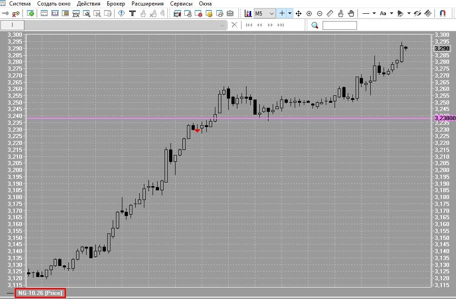Open the Брокер menu
Image resolution: width=456 pixels, height=299 pixels.
pyautogui.click(x=116, y=4)
